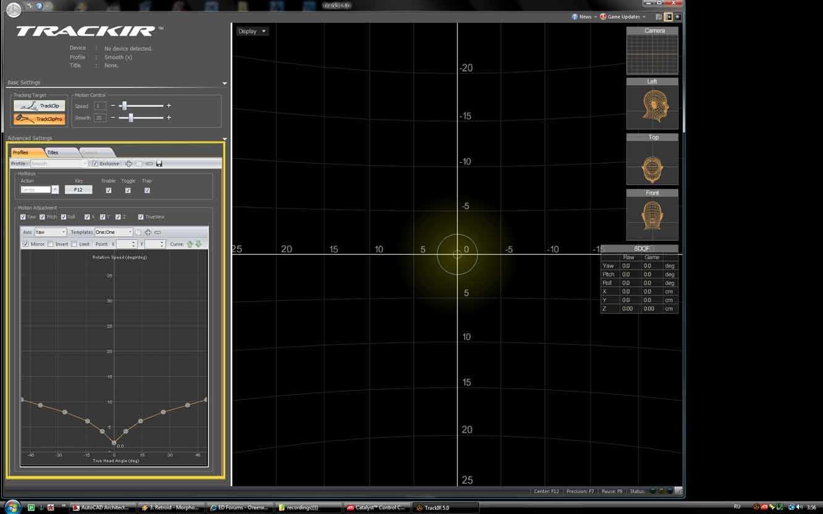Uncheck the Z axis checkbox
This screenshot has height=514, width=823.
point(118,217)
